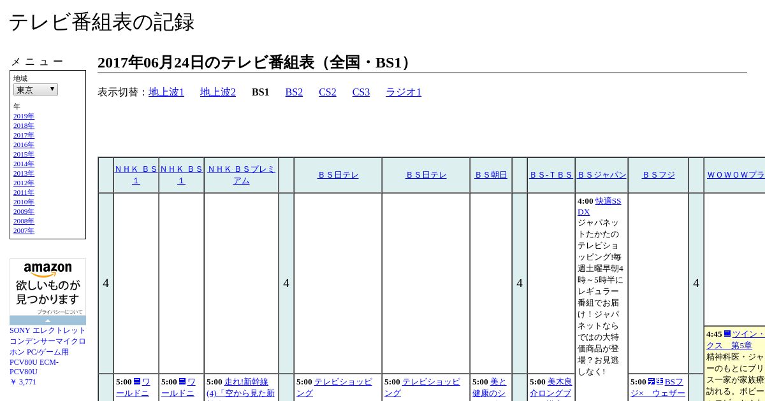Open the ＢＳ朝日 channel header link
Screen dimensions: 765x401
point(491,175)
